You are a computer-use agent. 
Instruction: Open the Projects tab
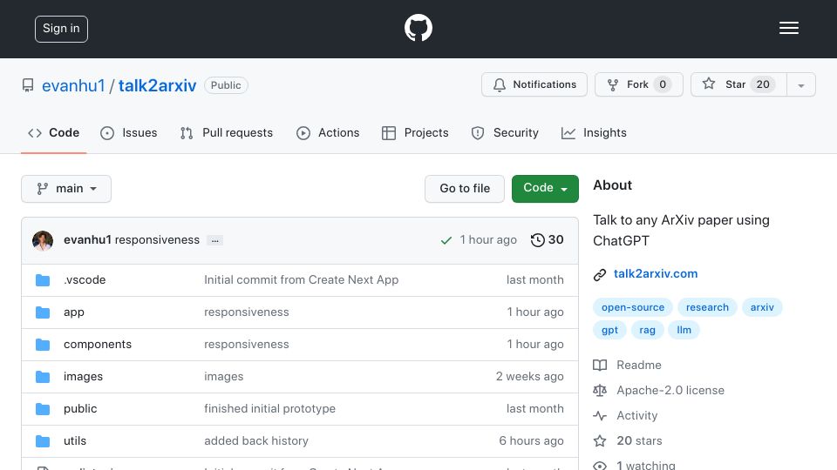(x=415, y=132)
